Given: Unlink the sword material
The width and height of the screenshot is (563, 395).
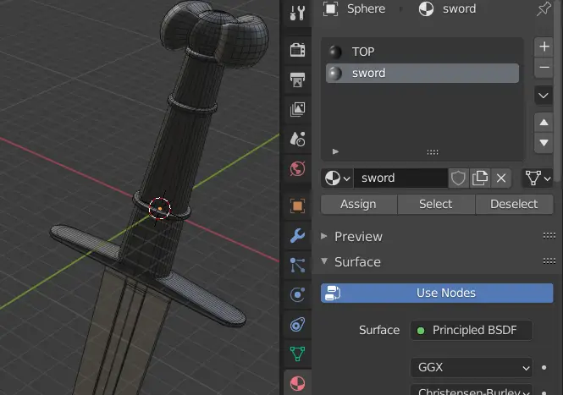Looking at the screenshot, I should coord(501,178).
